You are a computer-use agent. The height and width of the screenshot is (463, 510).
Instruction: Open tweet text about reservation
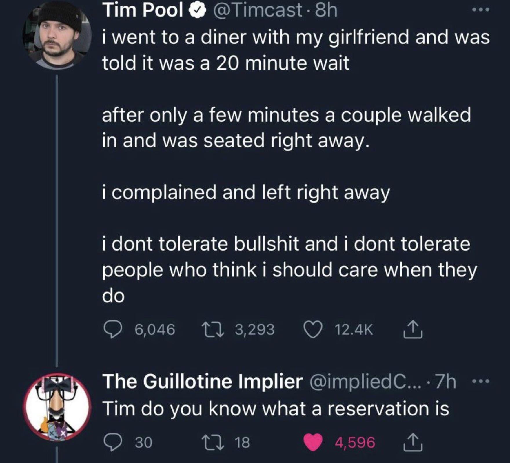pos(275,409)
